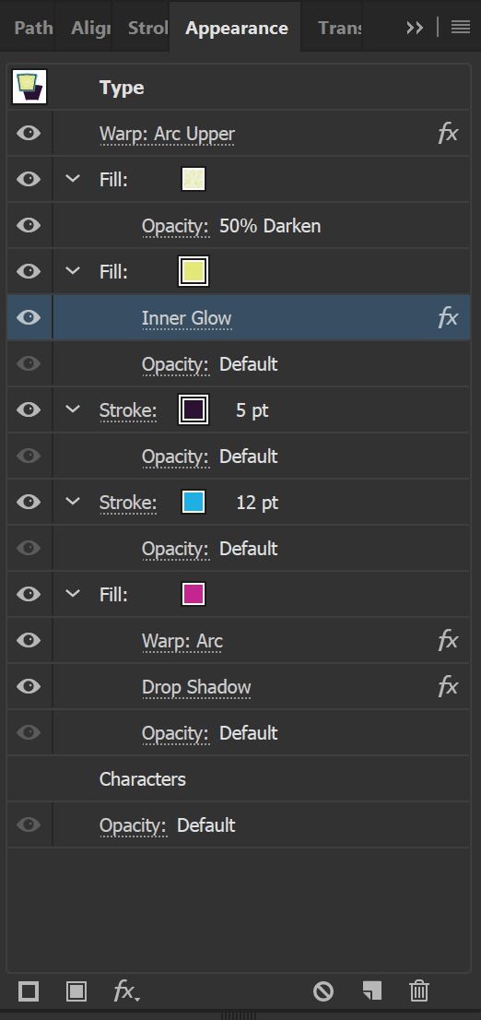Toggle visibility of the 12 pt stroke
Screen dimensions: 481x1020
click(x=29, y=503)
